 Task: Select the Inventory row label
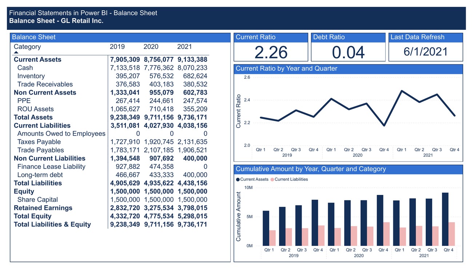[x=31, y=76]
